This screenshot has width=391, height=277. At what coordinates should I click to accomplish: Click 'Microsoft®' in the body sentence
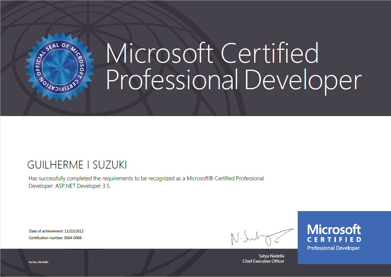[200, 178]
